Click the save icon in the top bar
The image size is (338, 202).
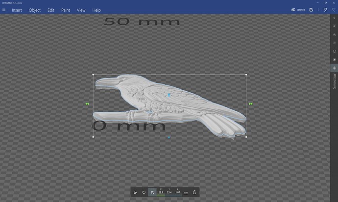311,10
